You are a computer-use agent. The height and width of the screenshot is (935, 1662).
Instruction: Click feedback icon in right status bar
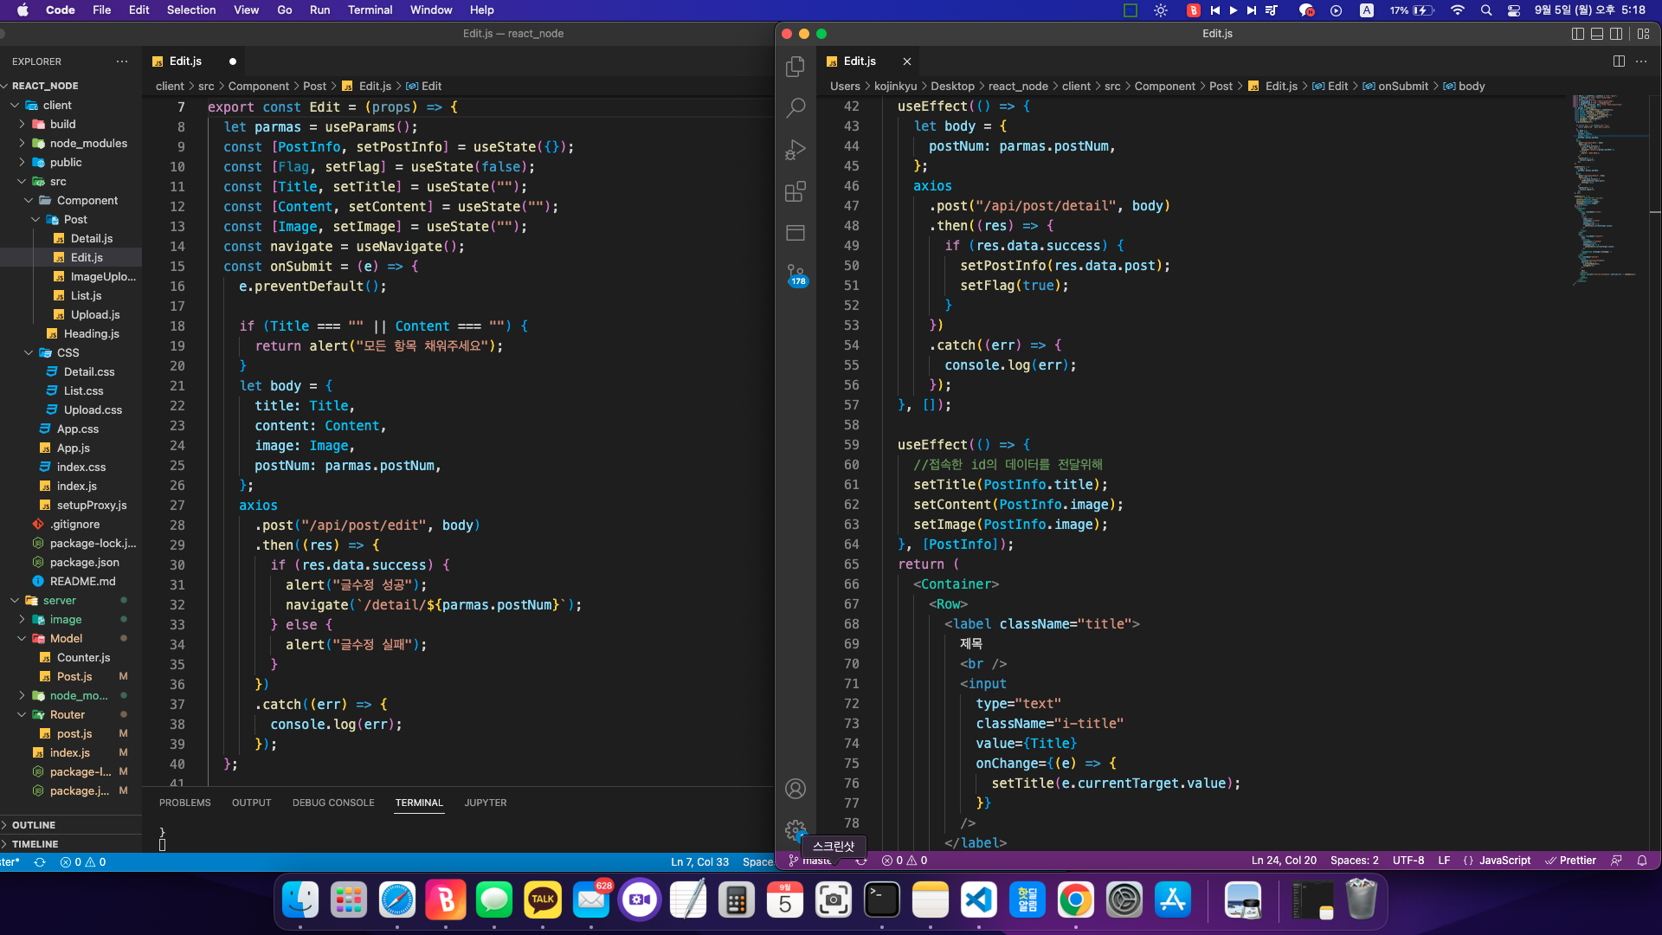click(x=1616, y=861)
